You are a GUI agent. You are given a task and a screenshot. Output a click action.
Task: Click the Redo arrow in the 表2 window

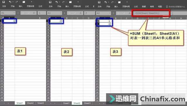point(63,2)
